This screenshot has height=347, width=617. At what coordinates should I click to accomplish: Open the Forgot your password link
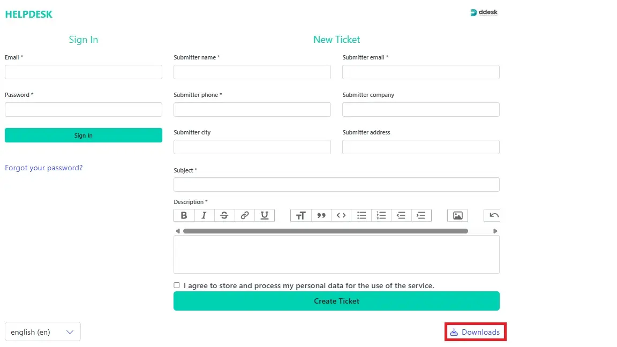tap(44, 168)
